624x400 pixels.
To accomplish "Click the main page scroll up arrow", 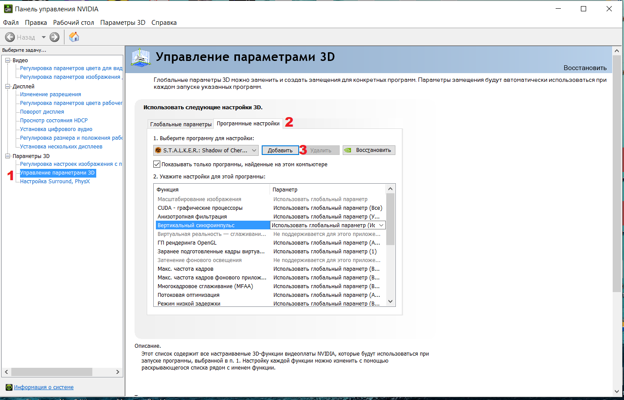I will [x=617, y=51].
